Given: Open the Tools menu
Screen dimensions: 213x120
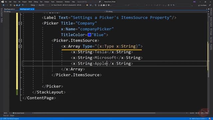Looking at the screenshot, I should (x=53, y=2).
